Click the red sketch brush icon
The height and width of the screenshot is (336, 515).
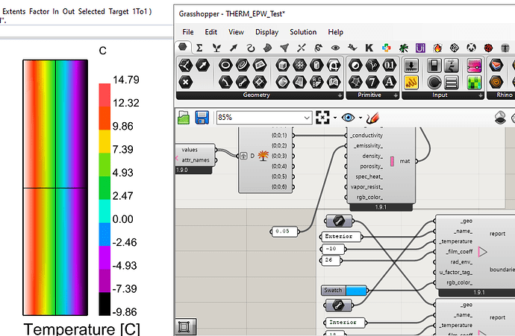373,118
